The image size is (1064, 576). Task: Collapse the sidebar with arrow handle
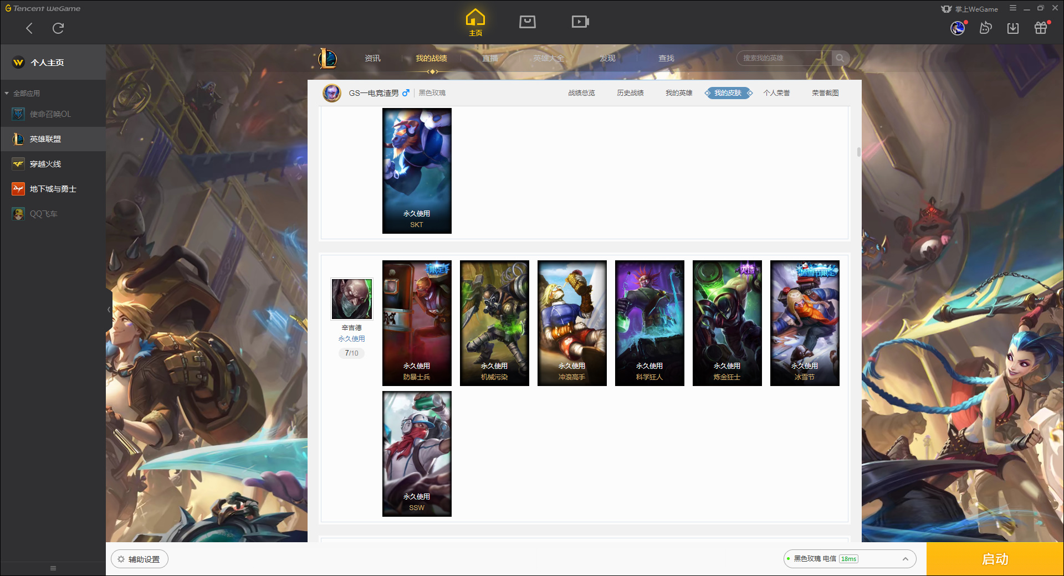109,310
